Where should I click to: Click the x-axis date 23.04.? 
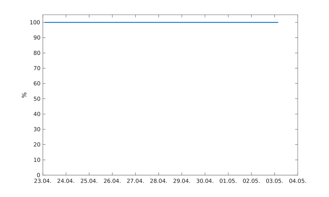tap(43, 181)
